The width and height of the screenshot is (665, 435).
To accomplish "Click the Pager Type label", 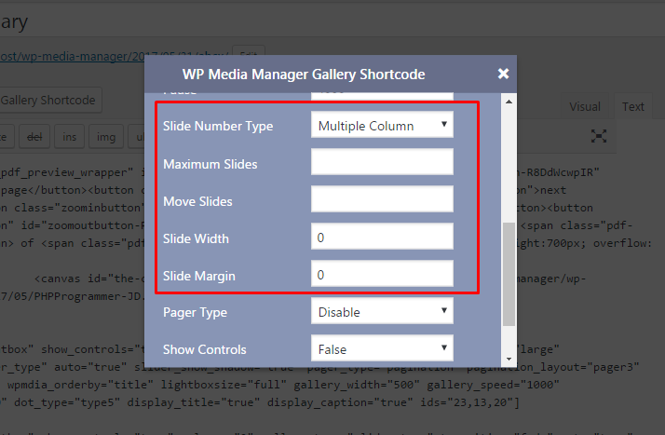I will click(195, 313).
